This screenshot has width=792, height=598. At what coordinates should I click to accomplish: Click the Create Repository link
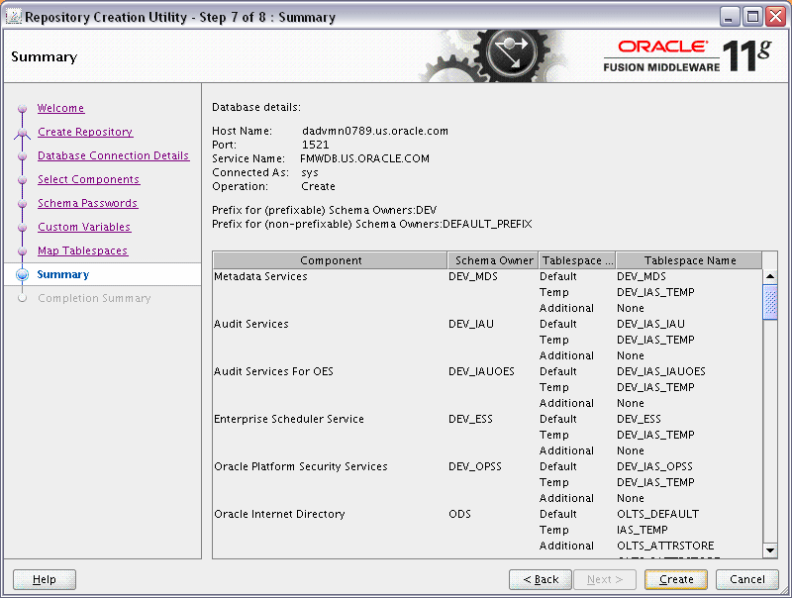coord(84,132)
